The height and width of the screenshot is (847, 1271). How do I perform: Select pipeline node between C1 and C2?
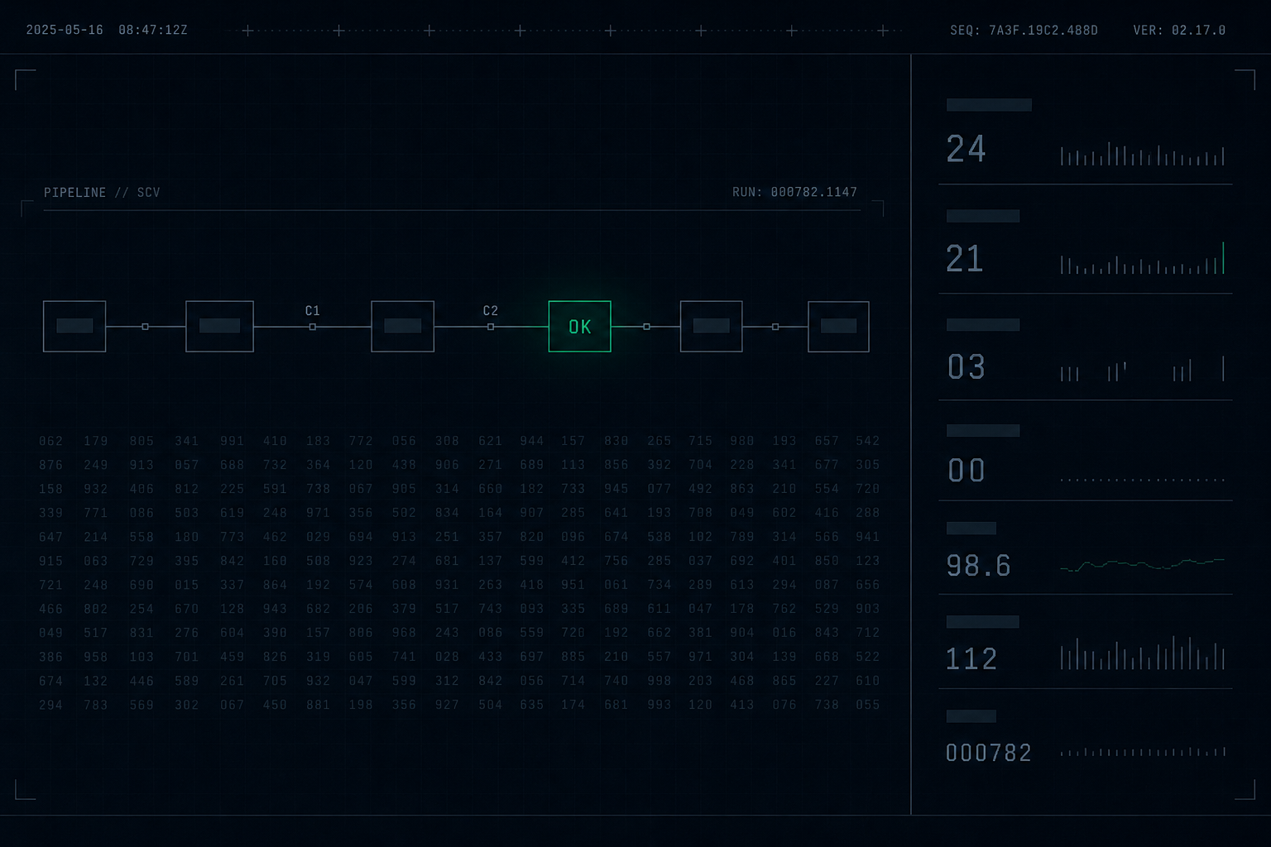coord(402,327)
